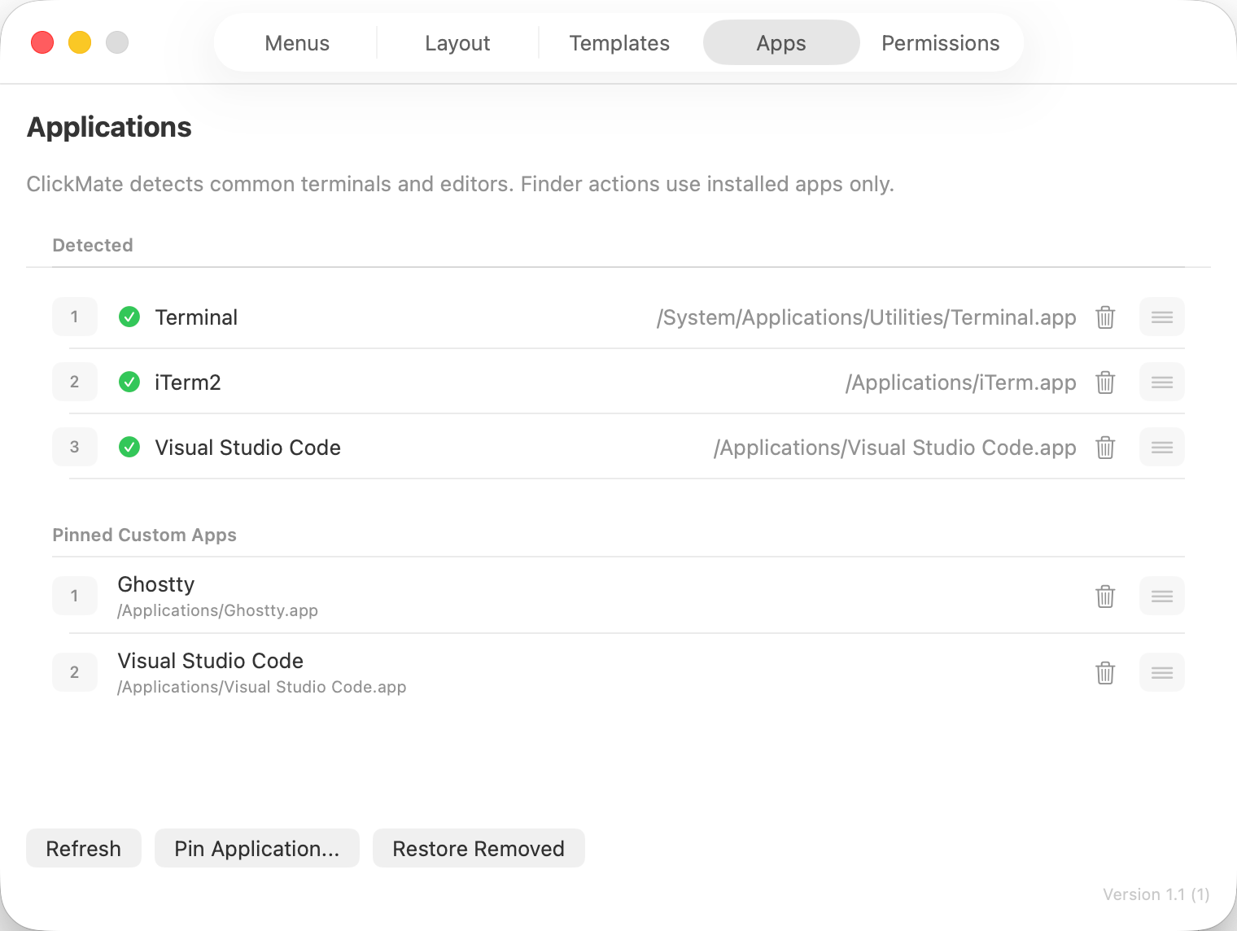This screenshot has height=931, width=1237.
Task: Go to the Templates tab
Action: pyautogui.click(x=619, y=43)
